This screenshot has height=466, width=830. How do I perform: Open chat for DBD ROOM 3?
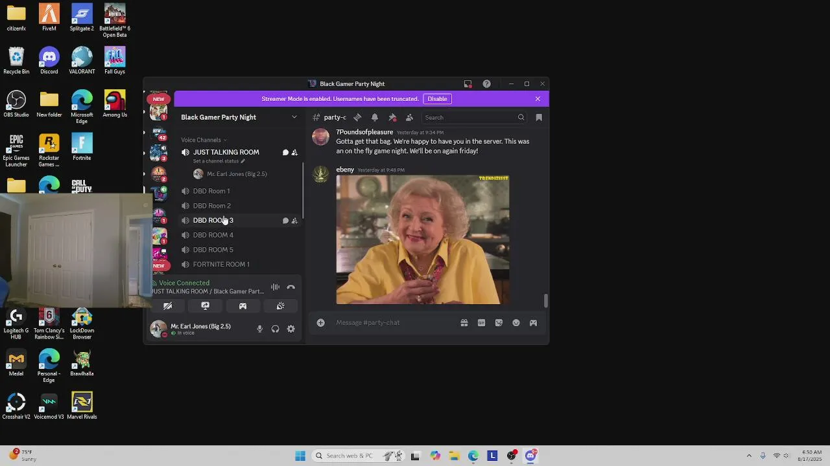tap(285, 221)
